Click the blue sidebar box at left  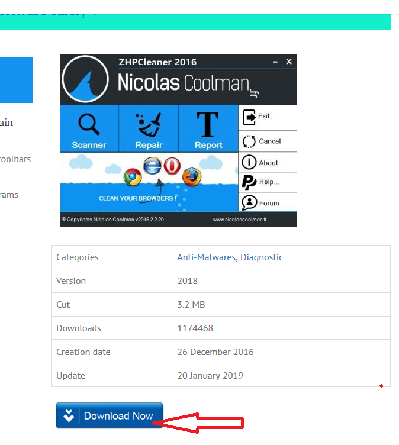pyautogui.click(x=17, y=80)
